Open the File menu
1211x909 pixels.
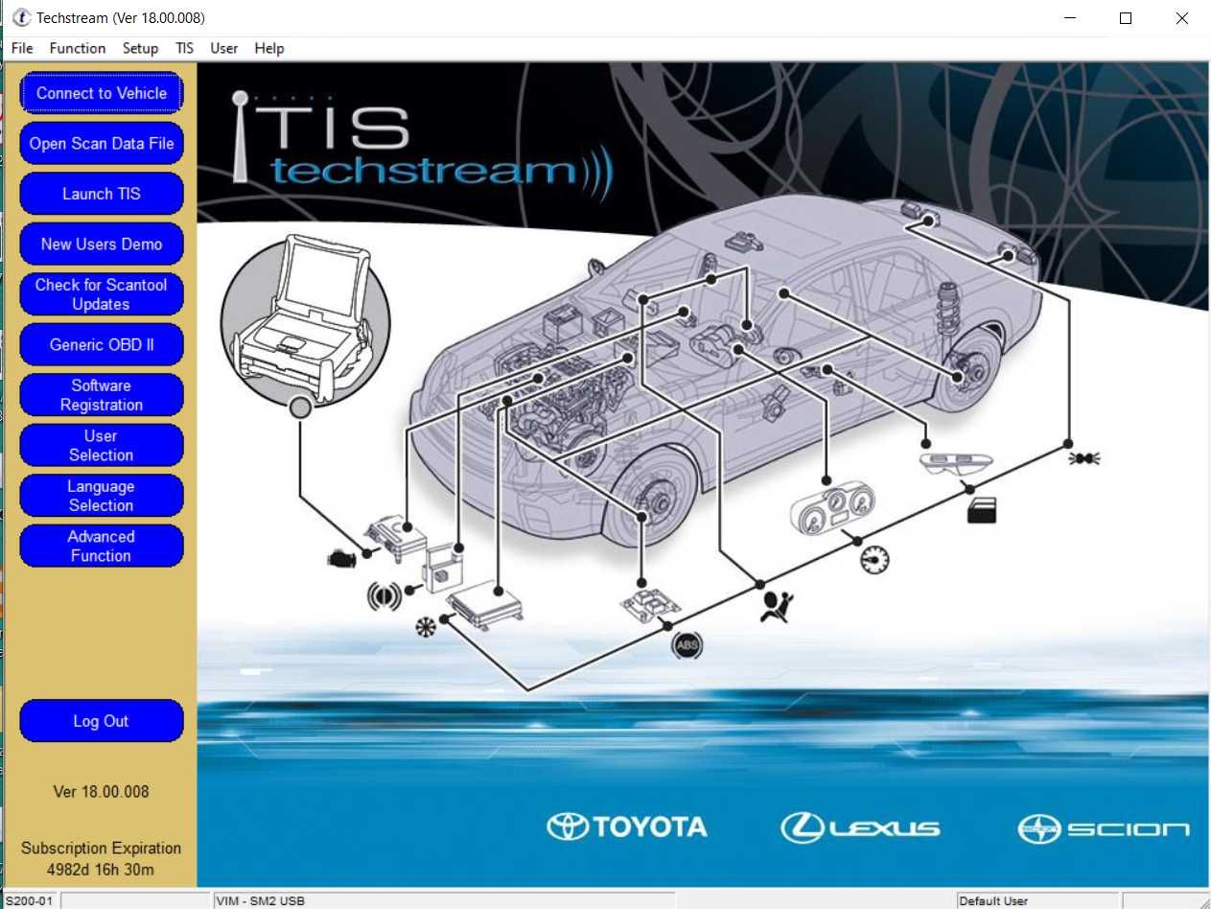tap(22, 48)
